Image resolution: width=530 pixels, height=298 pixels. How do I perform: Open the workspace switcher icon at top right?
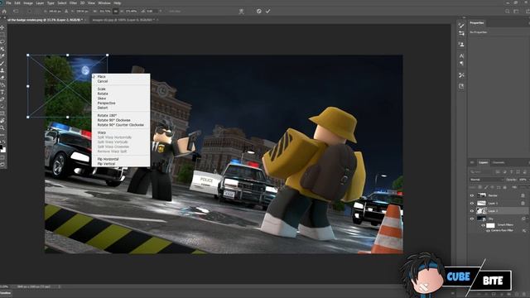click(516, 11)
